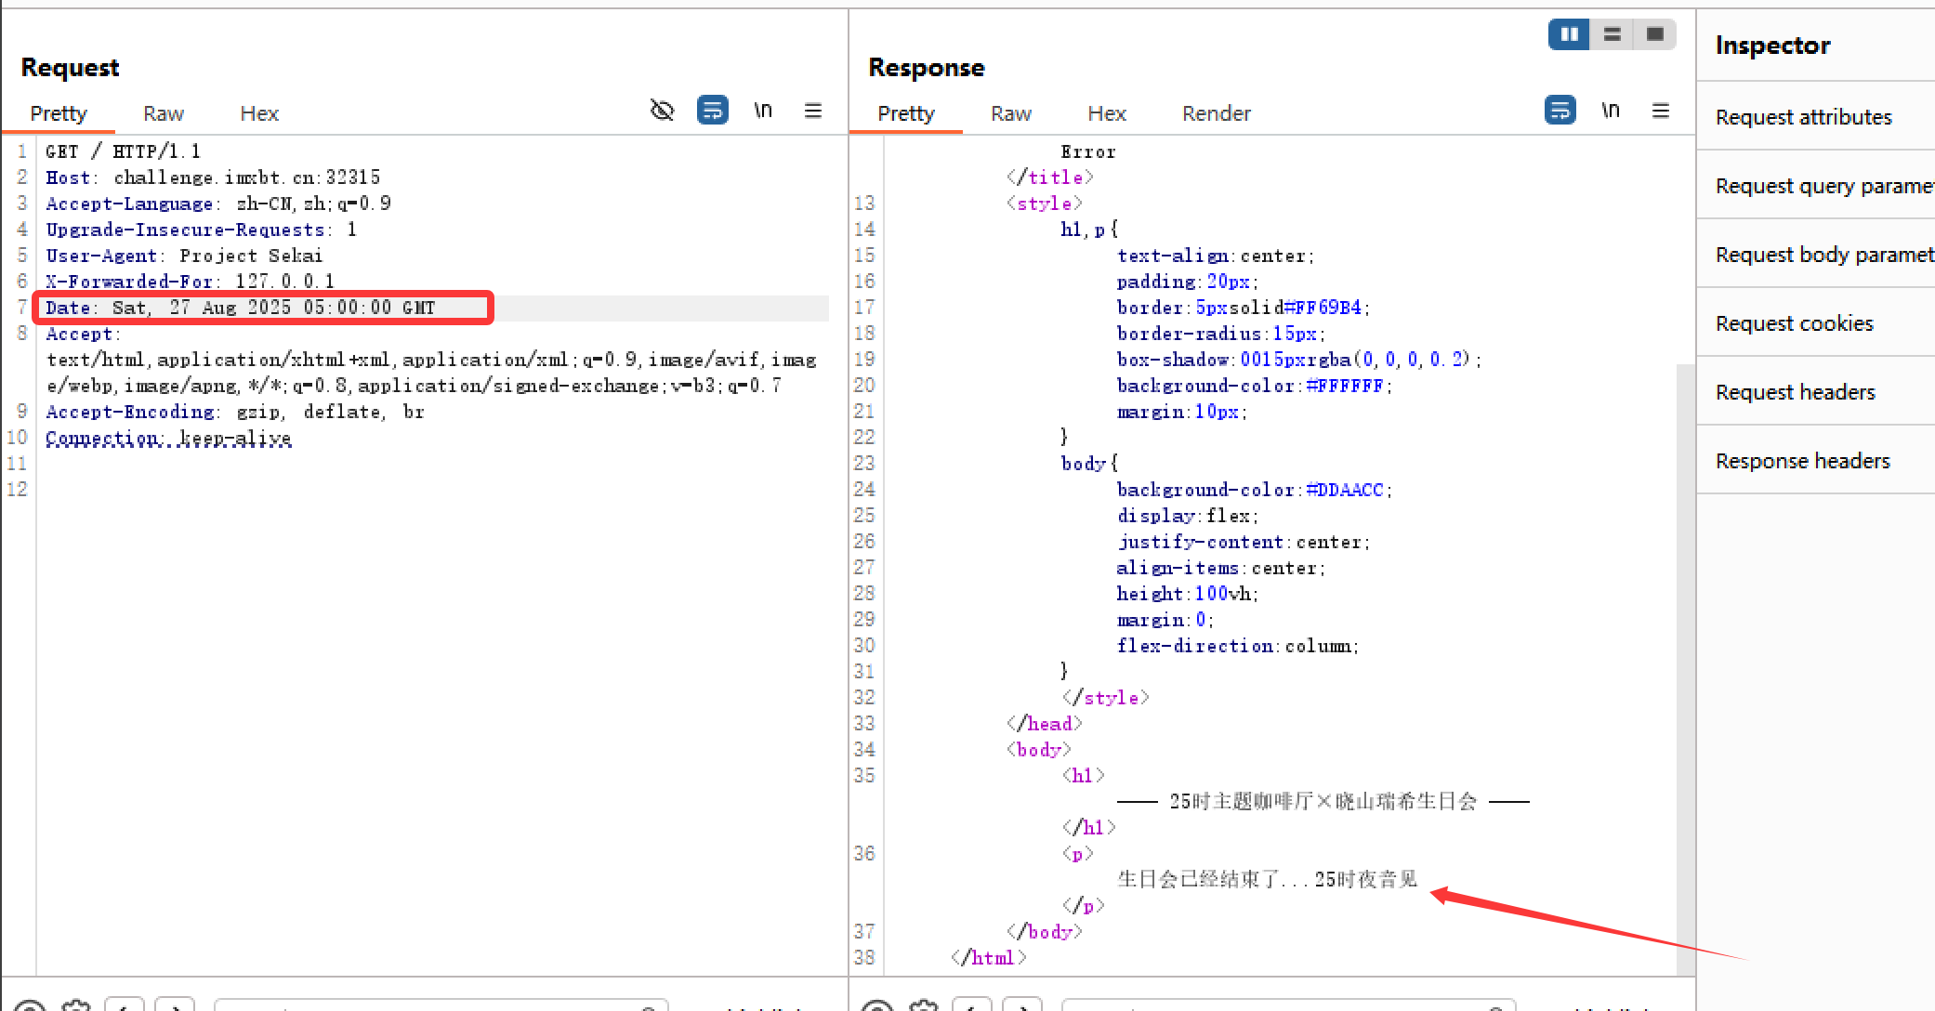Show non-printable \n characters in Response
This screenshot has height=1011, width=1935.
[1611, 111]
